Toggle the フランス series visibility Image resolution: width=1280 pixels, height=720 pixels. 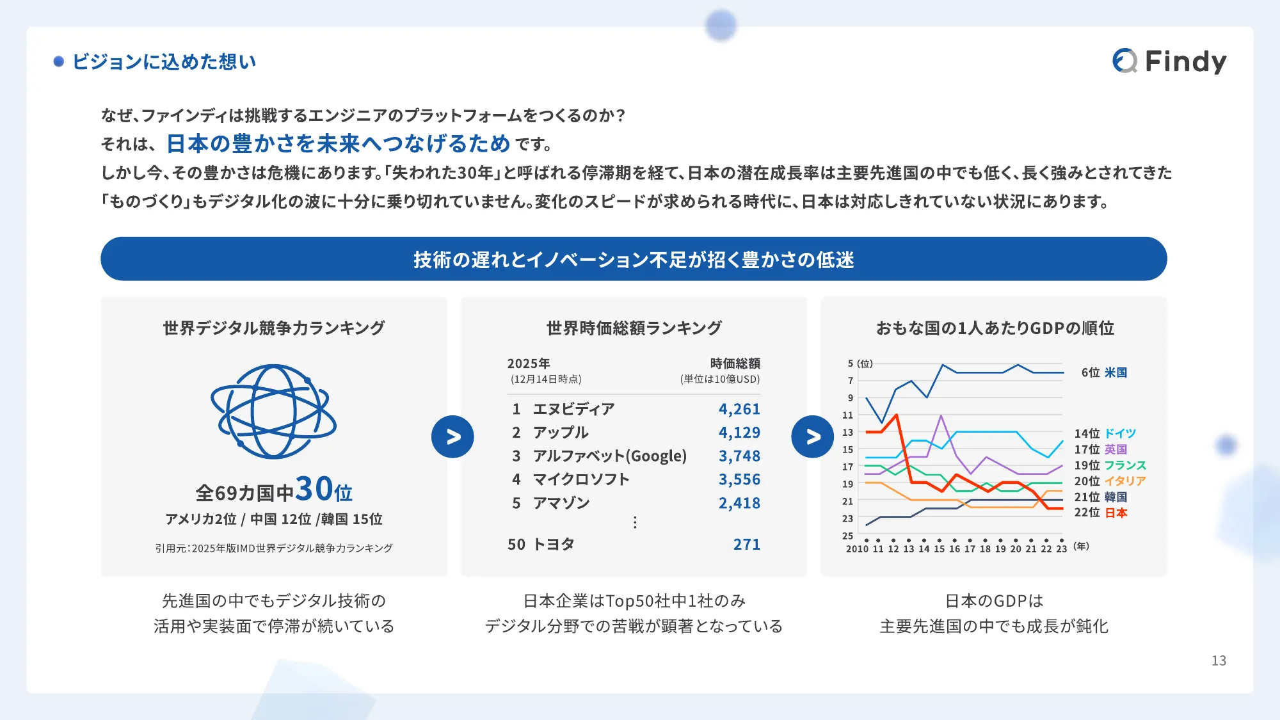(x=1126, y=465)
